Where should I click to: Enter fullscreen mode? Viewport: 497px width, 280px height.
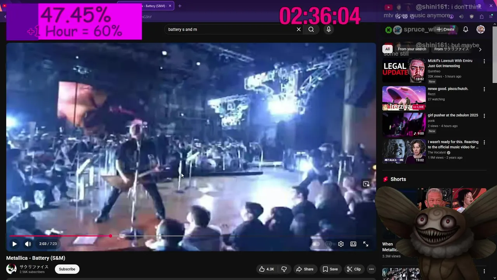(x=366, y=244)
